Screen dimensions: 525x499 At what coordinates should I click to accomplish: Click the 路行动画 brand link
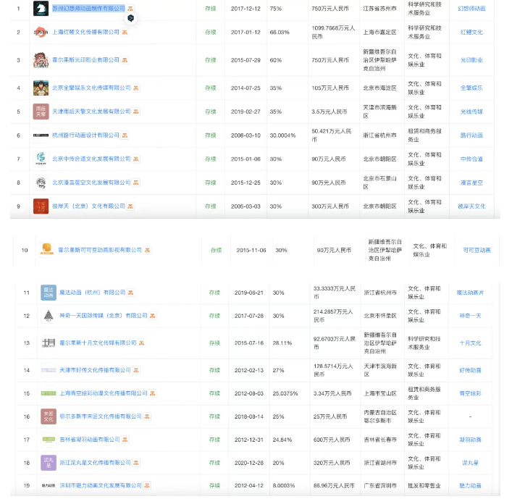(x=471, y=135)
